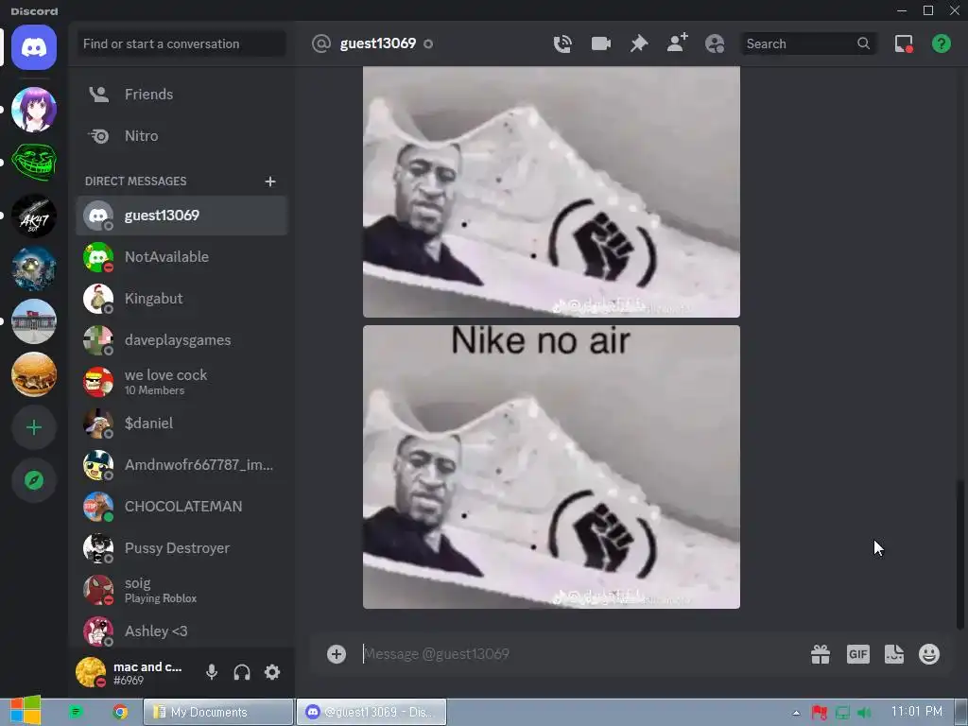This screenshot has width=968, height=726.
Task: Open the Nike no air image
Action: tap(551, 467)
